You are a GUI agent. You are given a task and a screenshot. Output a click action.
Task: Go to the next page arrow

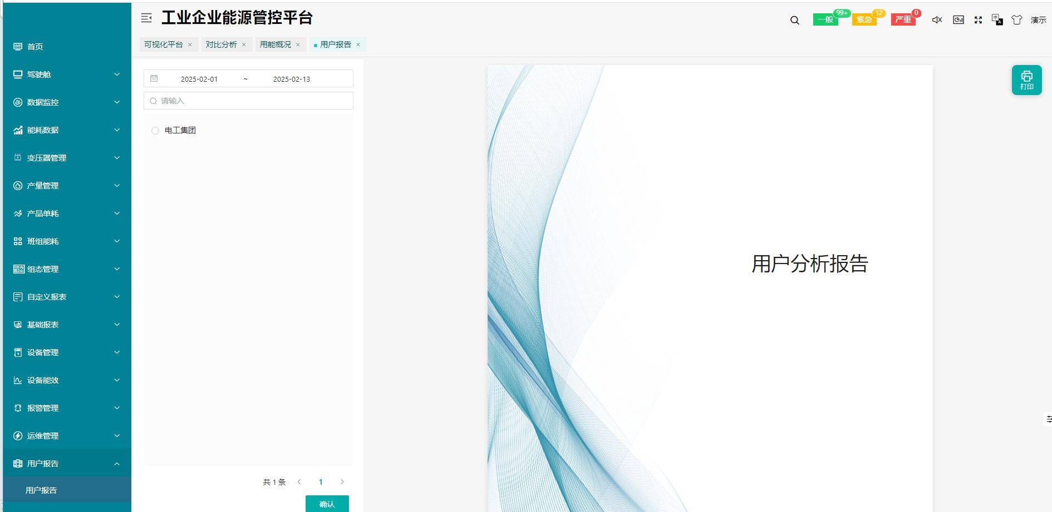pos(342,482)
